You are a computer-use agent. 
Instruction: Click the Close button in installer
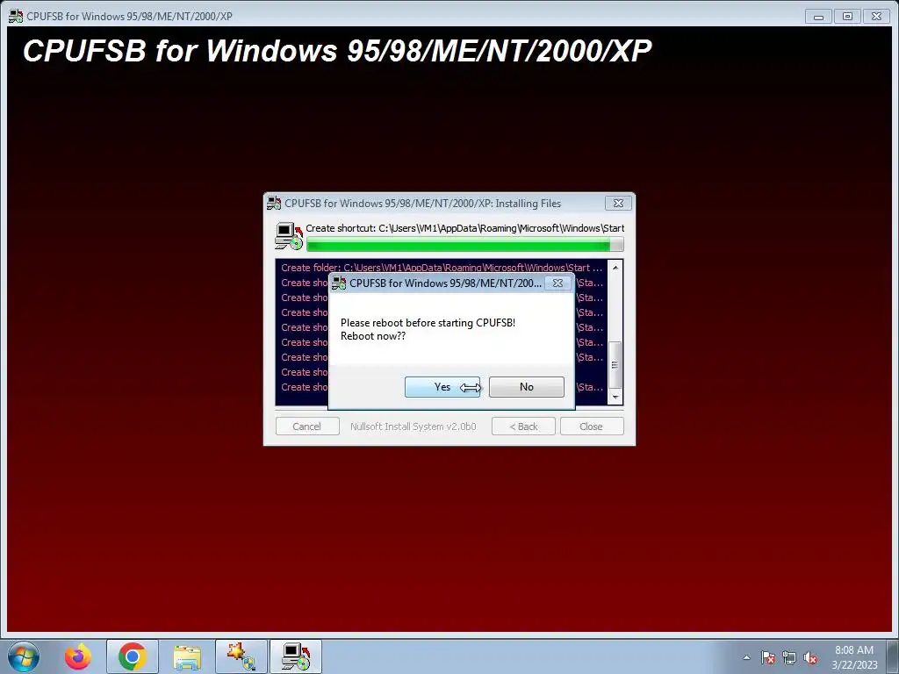(591, 427)
